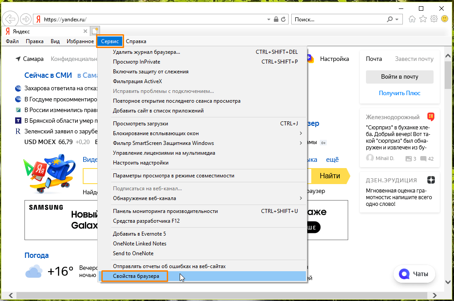Focus the Поиск... search field
Viewport: 454px width, 301px height.
tap(339, 20)
